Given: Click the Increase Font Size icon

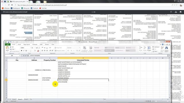Looking at the screenshot, I should [x=37, y=48].
